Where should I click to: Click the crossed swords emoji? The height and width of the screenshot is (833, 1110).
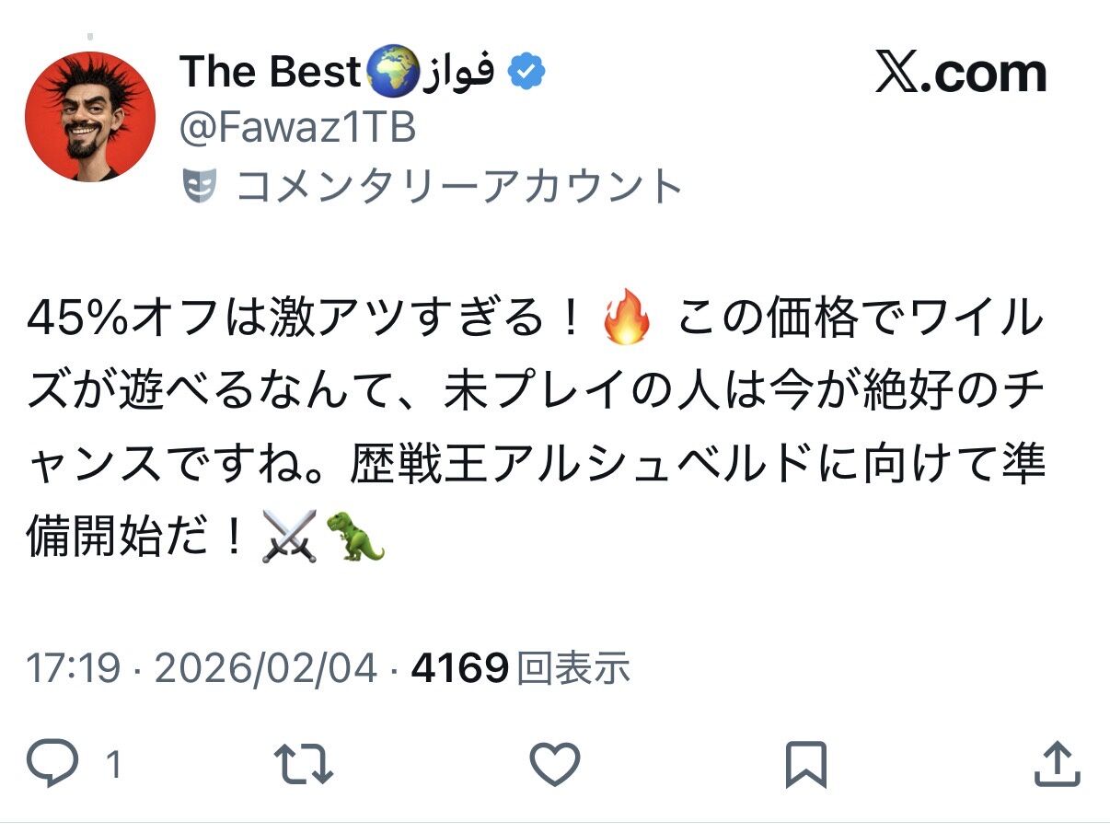click(289, 537)
